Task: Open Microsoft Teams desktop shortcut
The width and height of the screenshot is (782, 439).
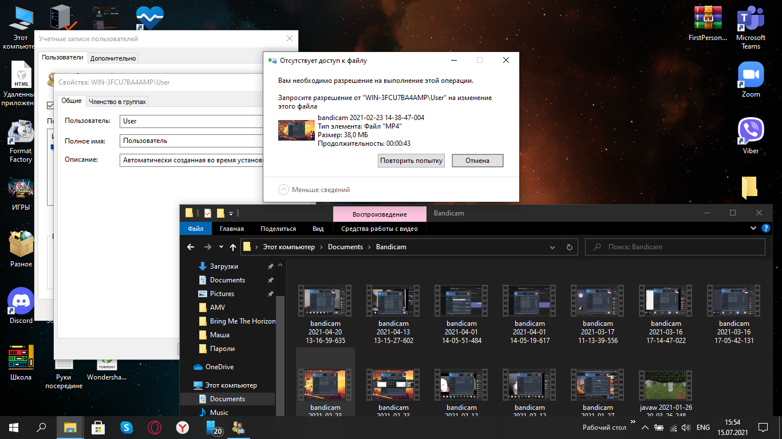Action: (751, 27)
